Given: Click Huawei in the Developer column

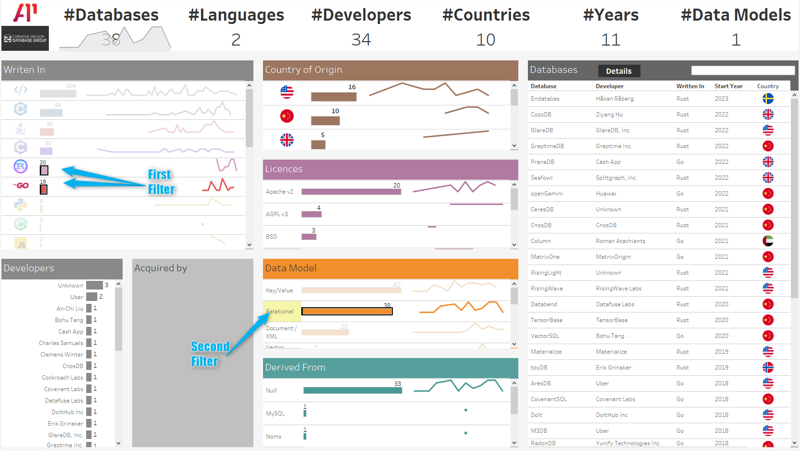Looking at the screenshot, I should (606, 194).
